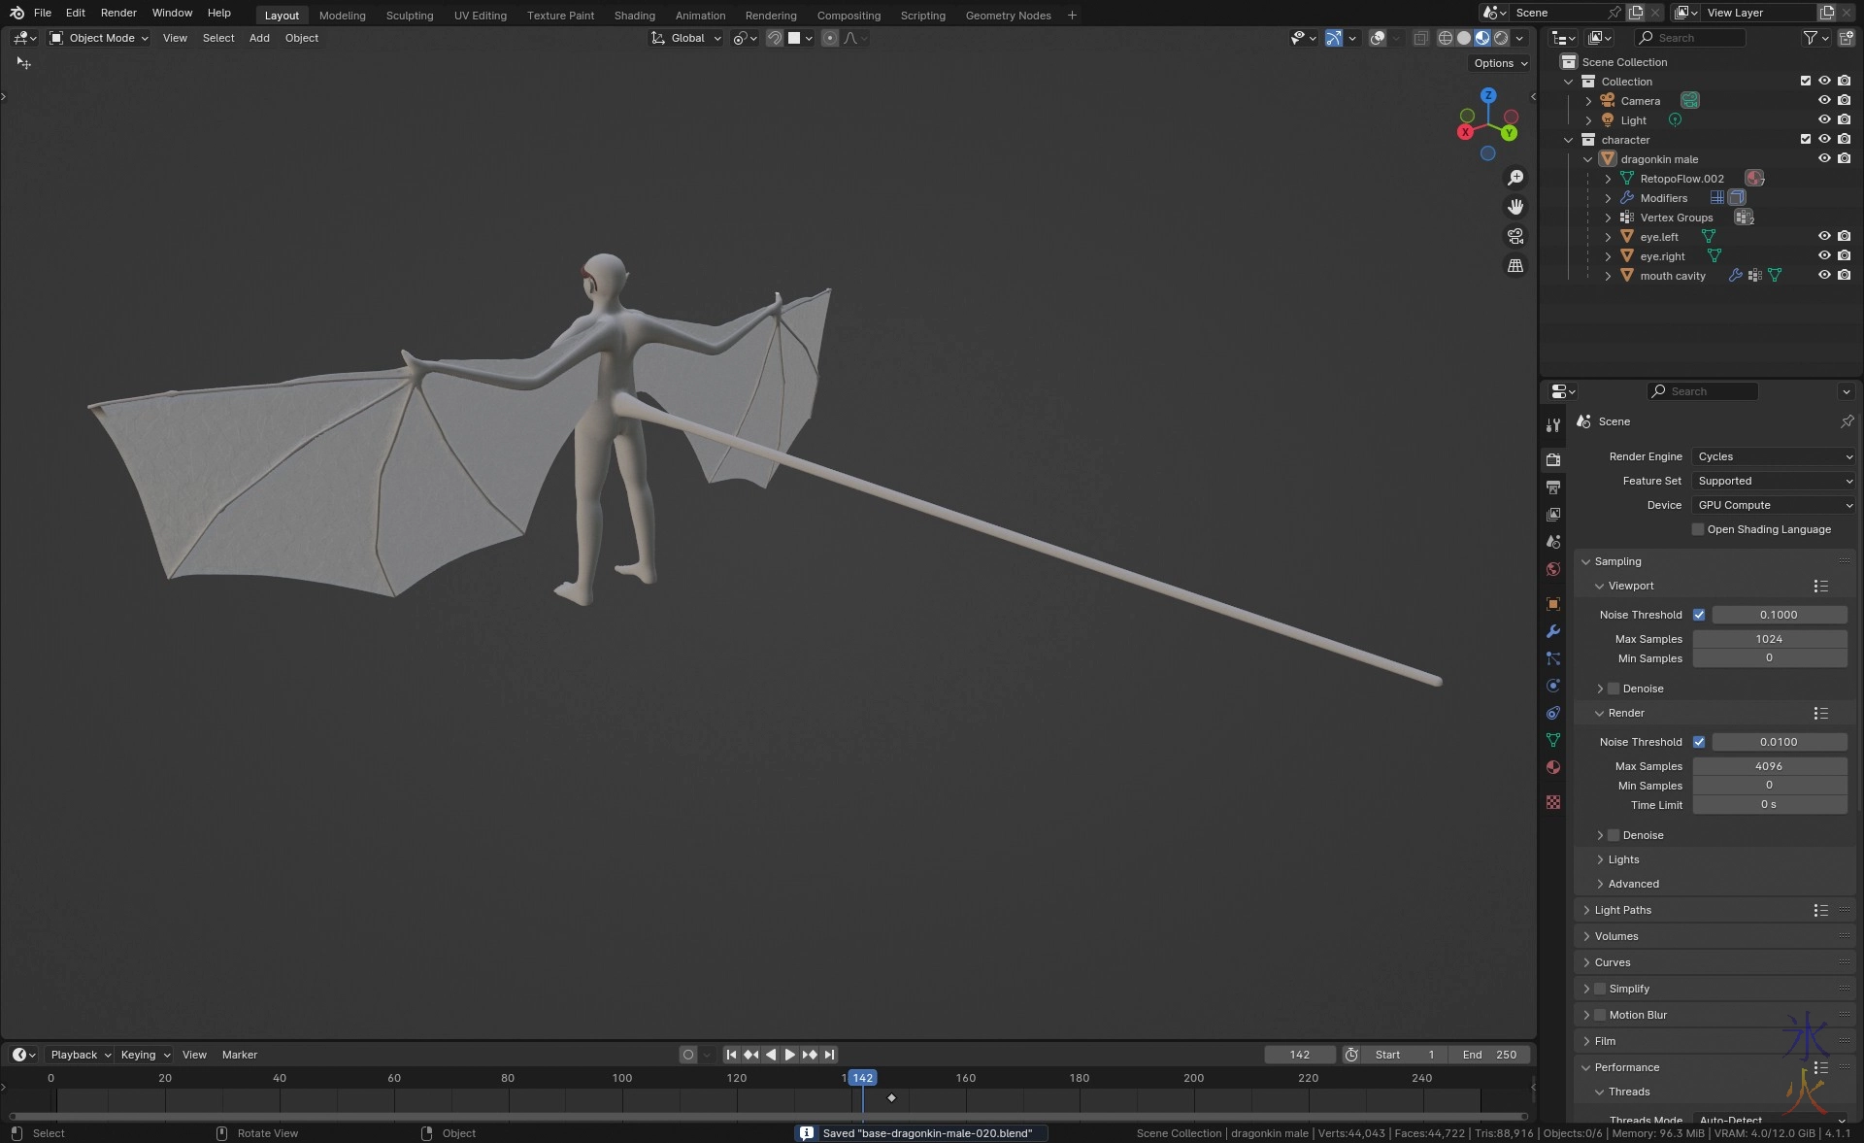
Task: Open the Output properties printer tab
Action: tap(1553, 487)
